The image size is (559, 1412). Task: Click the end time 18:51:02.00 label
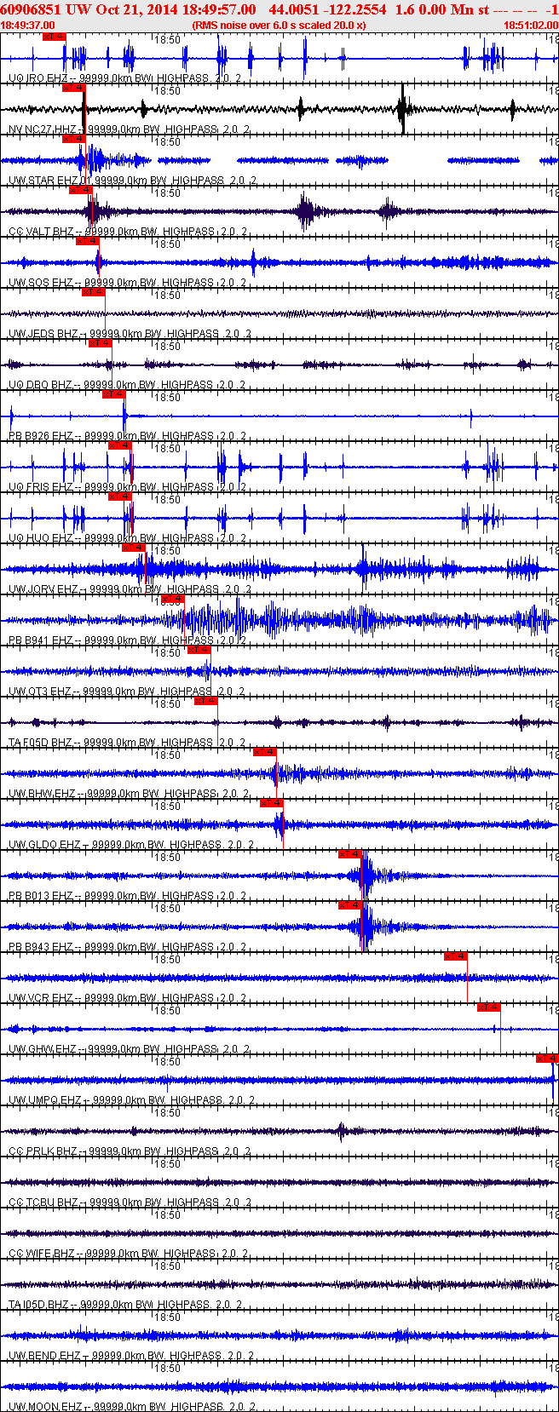531,26
